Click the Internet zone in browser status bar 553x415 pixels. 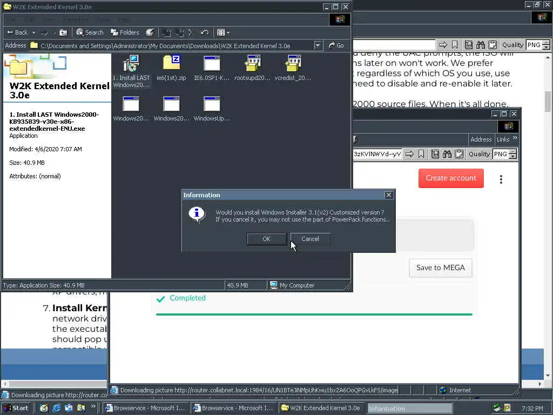[x=455, y=390]
